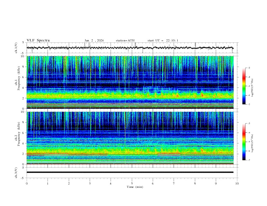Click the flat ch.3 voltage trace
The width and height of the screenshot is (267, 206).
pos(130,172)
